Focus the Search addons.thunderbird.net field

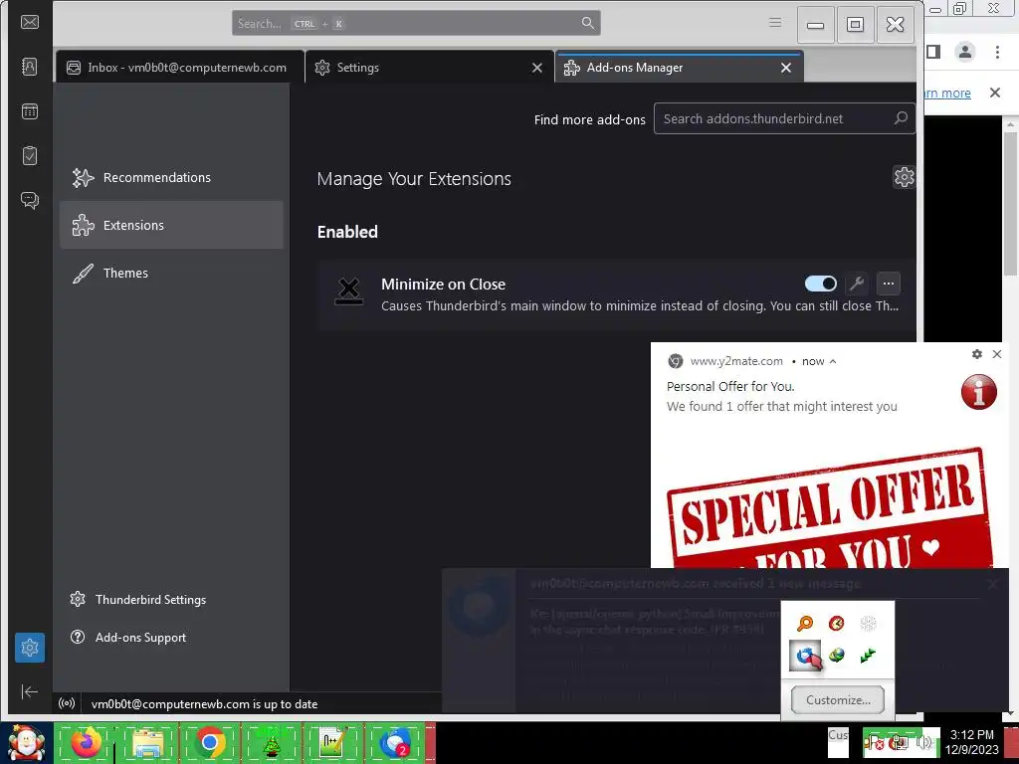[x=784, y=118]
